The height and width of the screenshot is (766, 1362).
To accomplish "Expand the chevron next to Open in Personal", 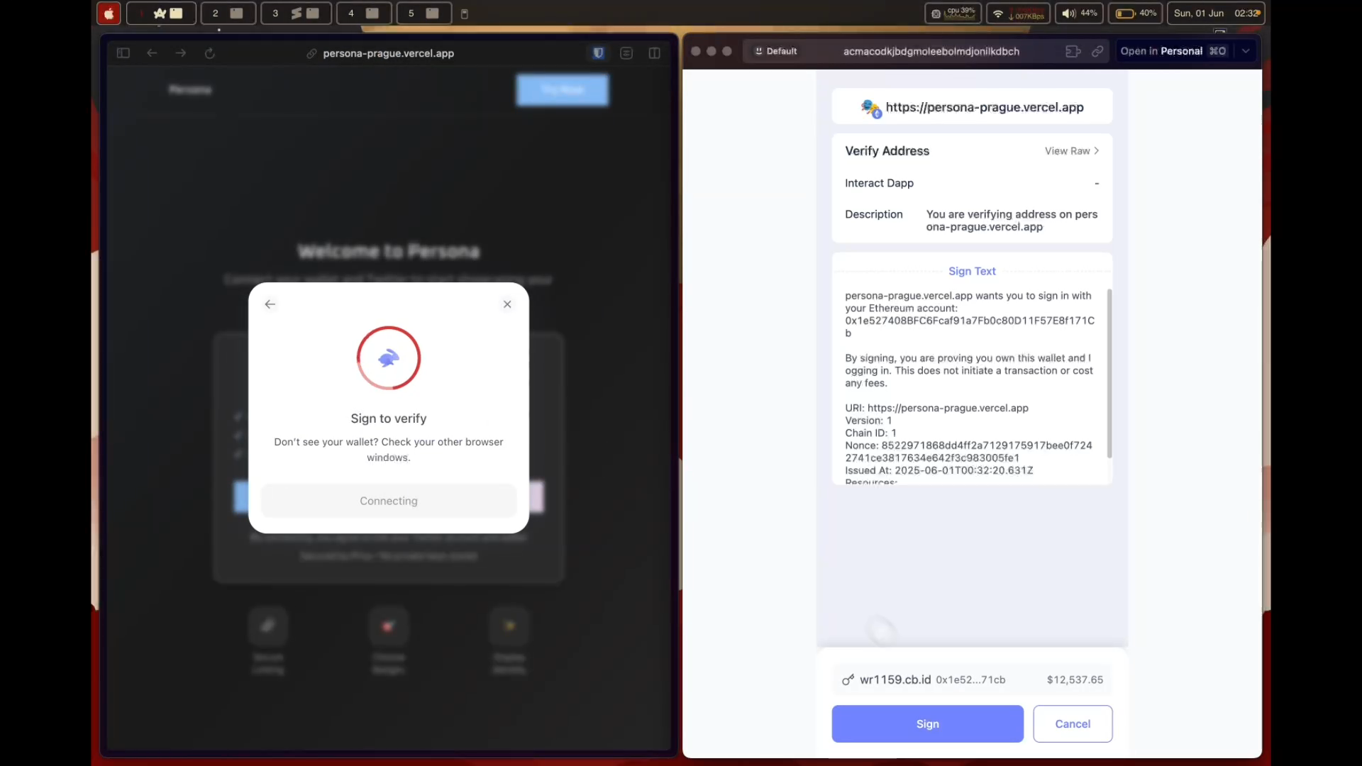I will point(1246,51).
